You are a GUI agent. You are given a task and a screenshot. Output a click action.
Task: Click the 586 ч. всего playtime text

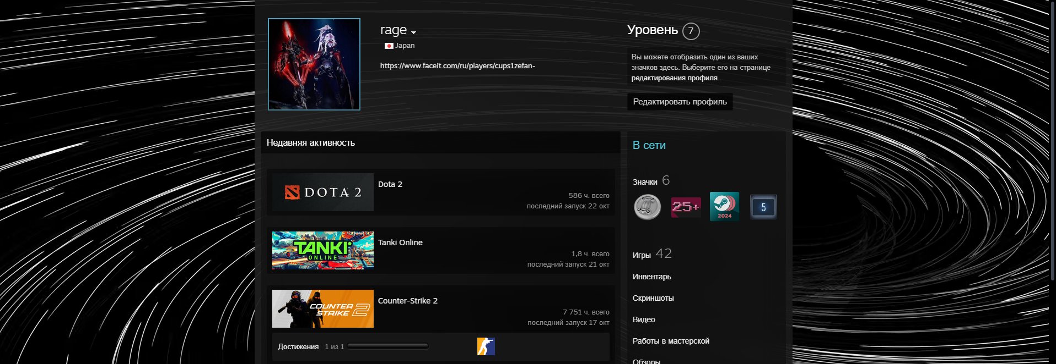(x=589, y=196)
